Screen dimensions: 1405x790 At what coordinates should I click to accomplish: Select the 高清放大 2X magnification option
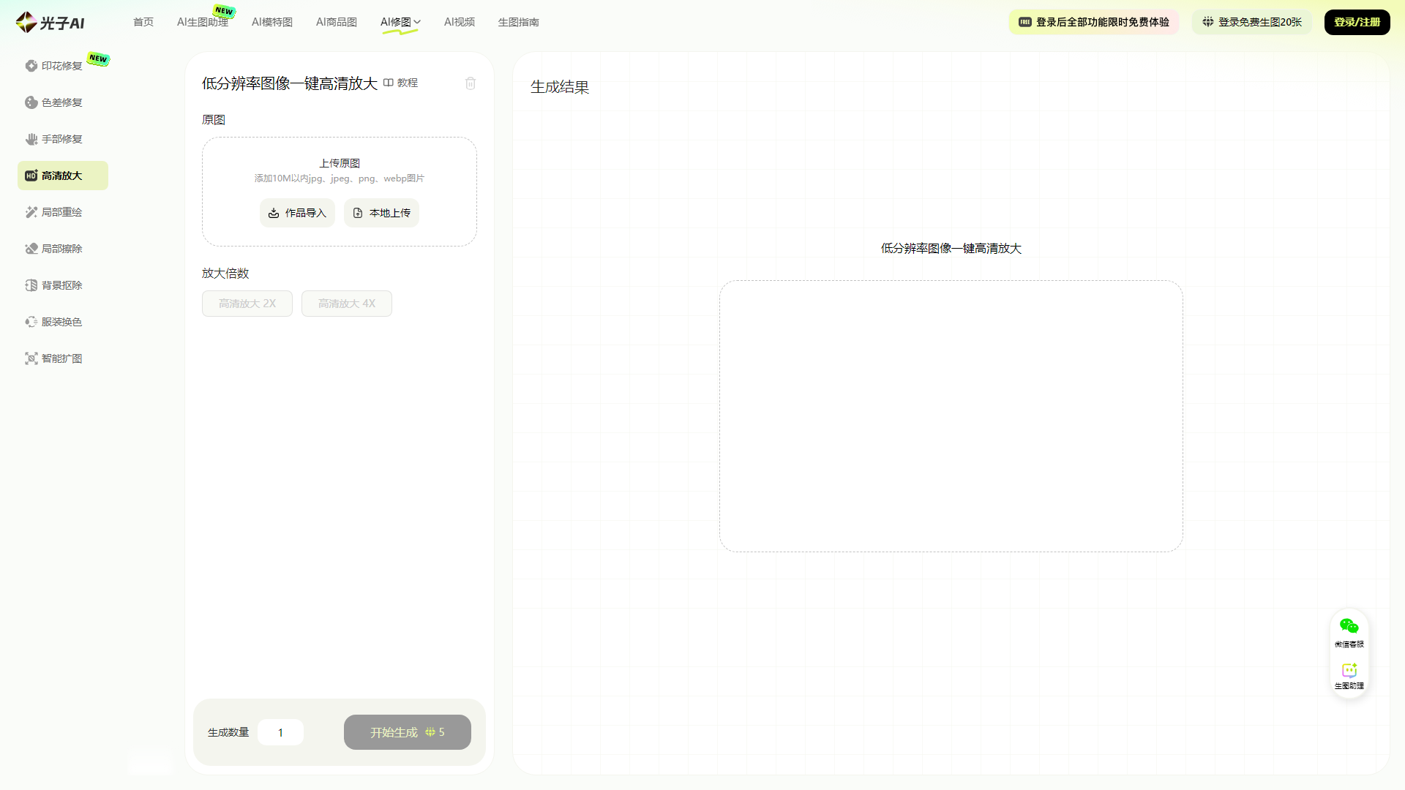point(247,303)
